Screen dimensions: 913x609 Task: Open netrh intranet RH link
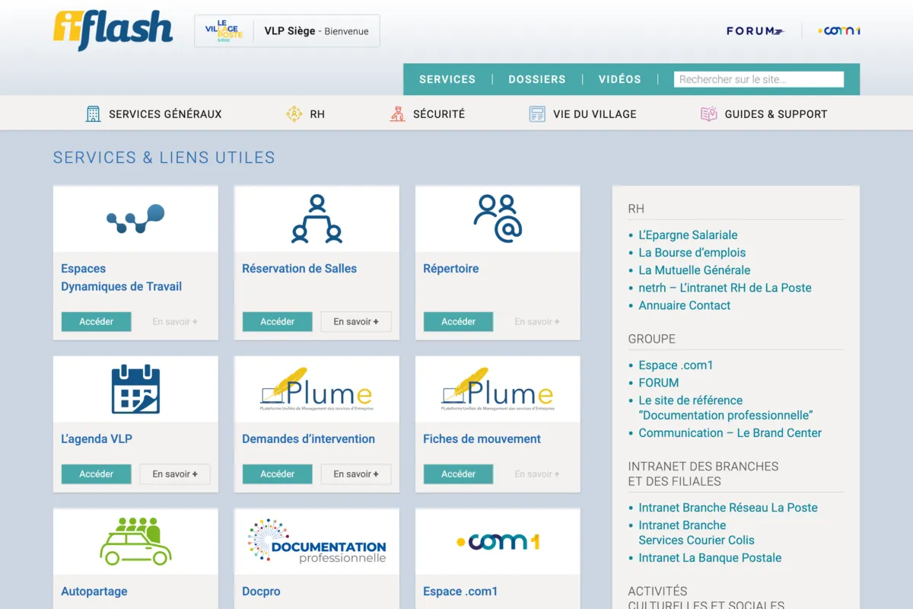pos(725,288)
